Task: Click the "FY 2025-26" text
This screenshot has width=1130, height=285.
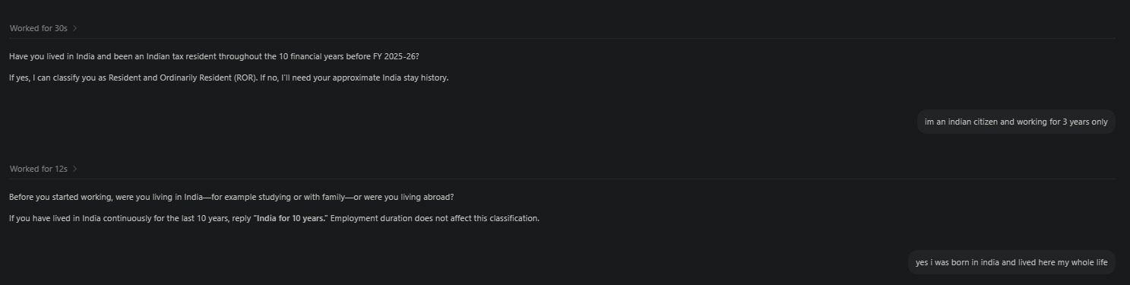Action: tap(396, 57)
